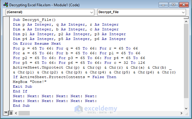
Task: Click the VBA module icon in title bar
Action: point(6,5)
